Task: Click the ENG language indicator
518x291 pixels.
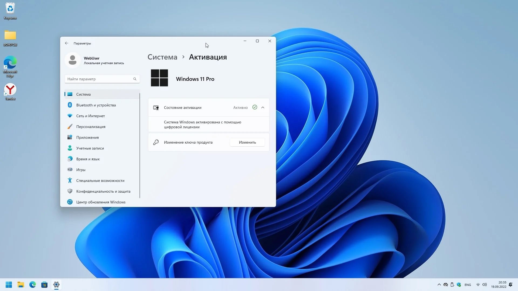Action: (x=468, y=285)
